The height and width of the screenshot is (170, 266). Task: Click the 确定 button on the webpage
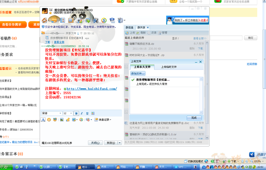click(251, 38)
